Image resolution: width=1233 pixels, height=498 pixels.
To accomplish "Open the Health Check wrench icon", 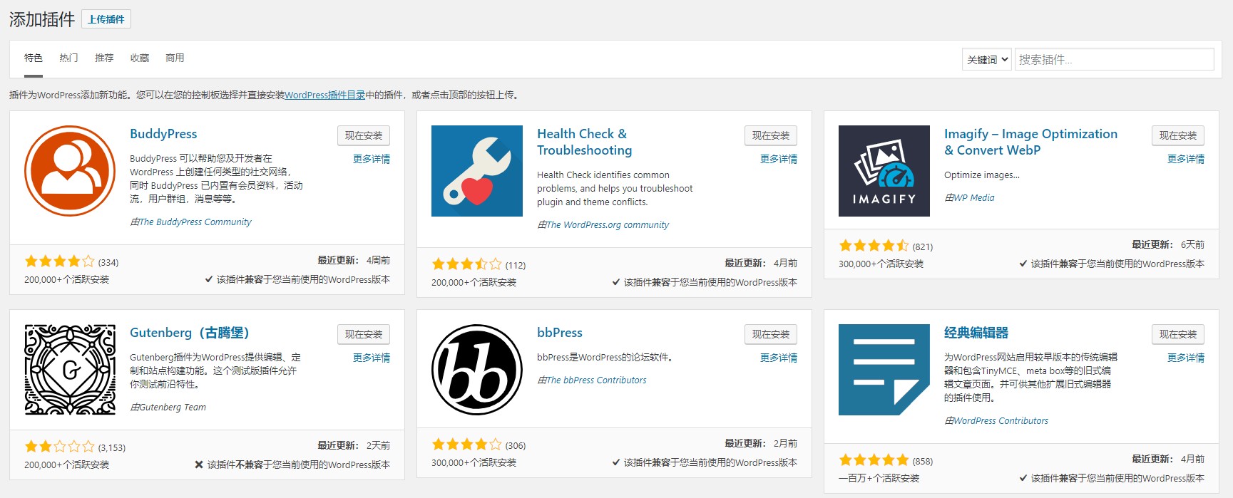I will point(477,171).
